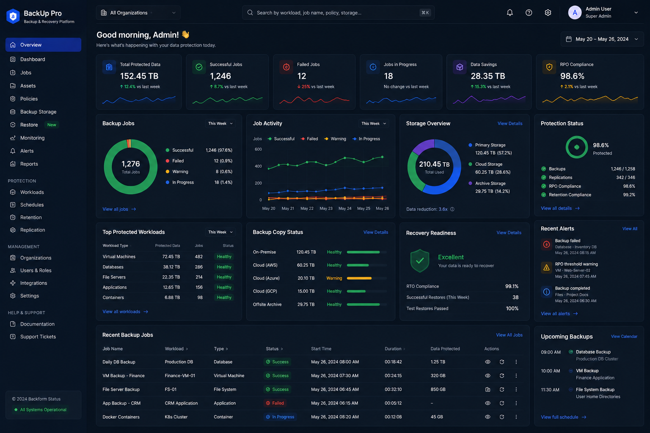Screen dimensions: 650x433
Task: Click View all workloads link
Action: pos(125,312)
